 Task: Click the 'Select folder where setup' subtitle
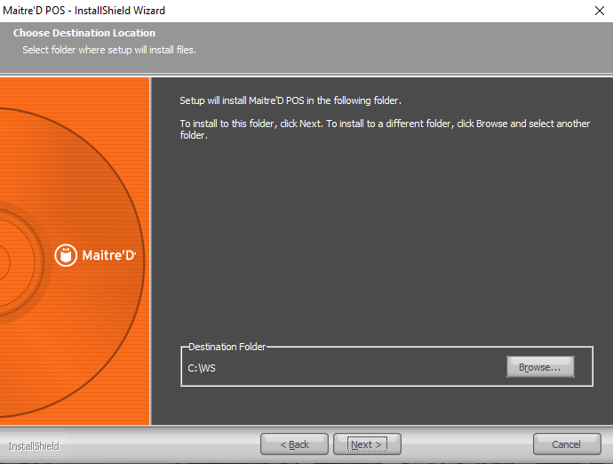(109, 50)
